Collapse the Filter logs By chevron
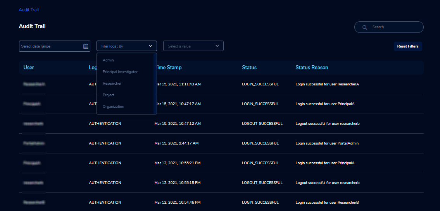The image size is (440, 211). [150, 46]
